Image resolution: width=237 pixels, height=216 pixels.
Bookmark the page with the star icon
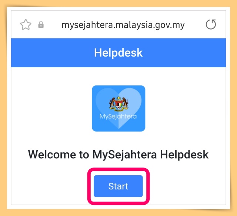tap(26, 25)
